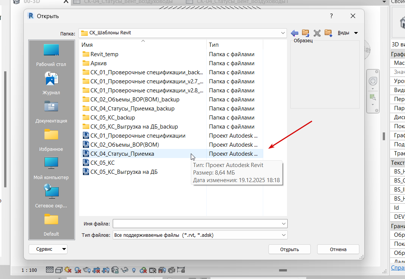Expand the arrow under the zoom icon
This screenshot has height=279, width=405.
coord(373,105)
